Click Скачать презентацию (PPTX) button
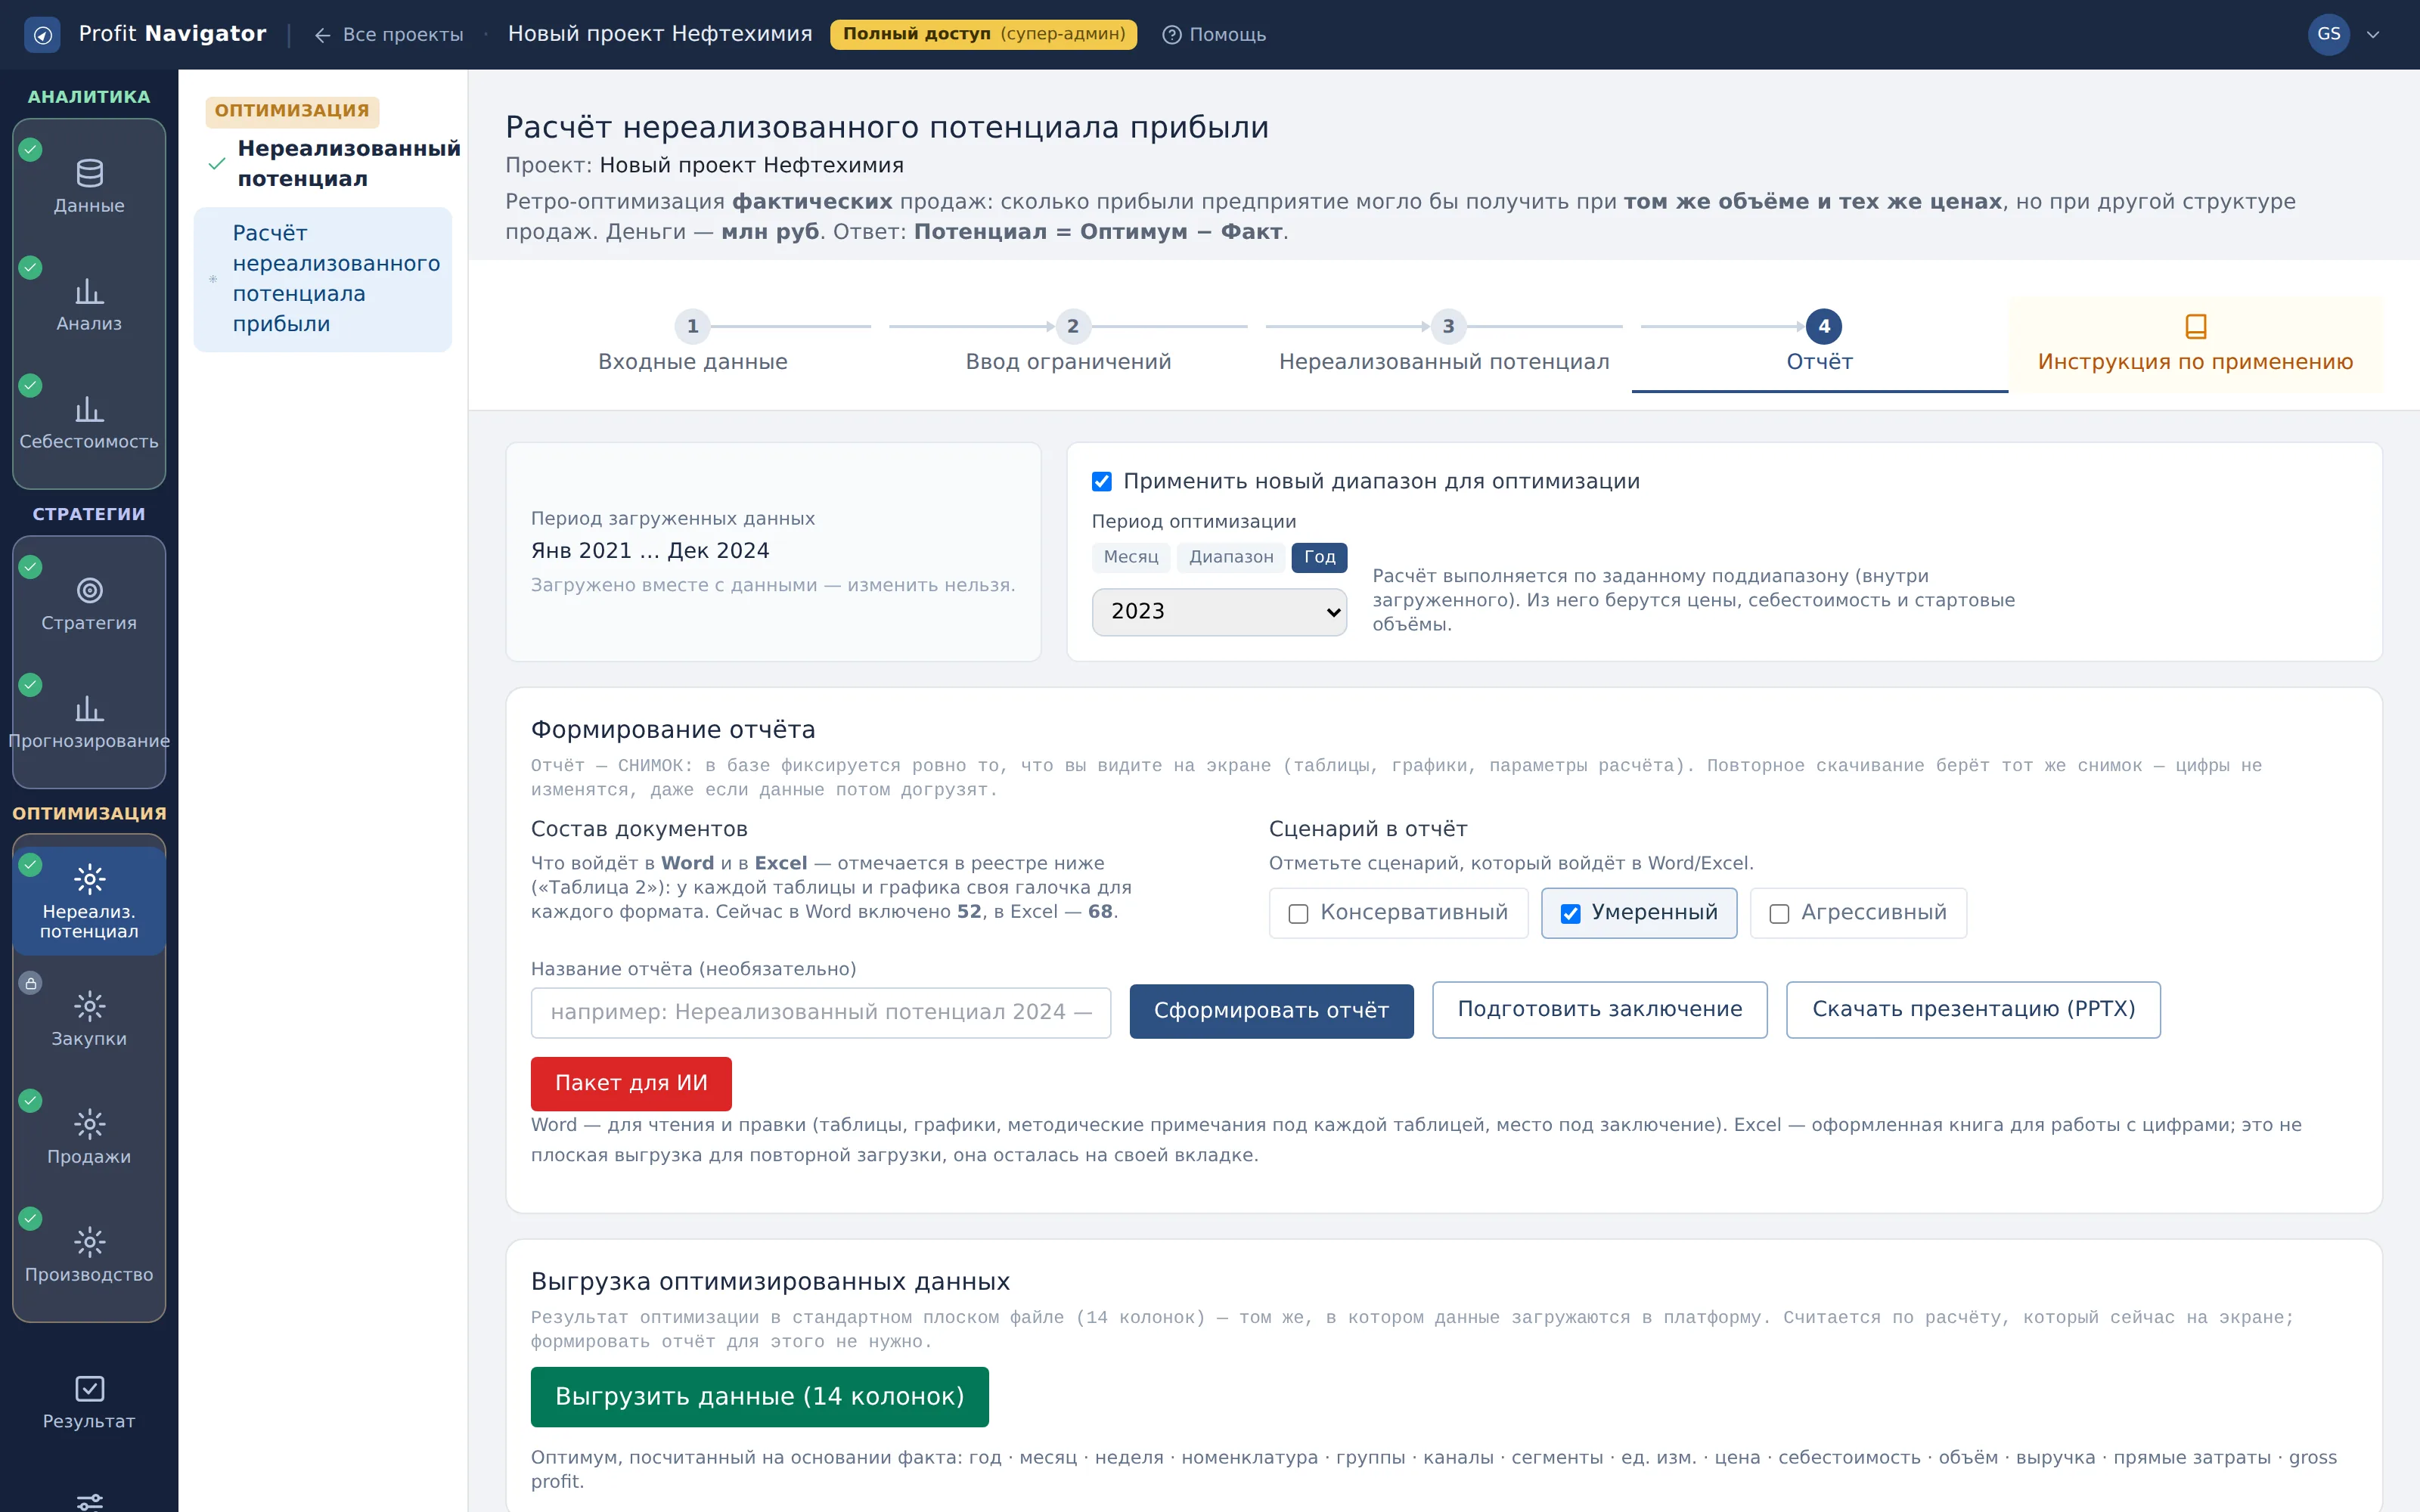This screenshot has height=1512, width=2420. (x=1973, y=1010)
